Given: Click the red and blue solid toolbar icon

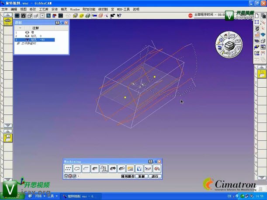Looking at the screenshot, I should coord(55,16).
